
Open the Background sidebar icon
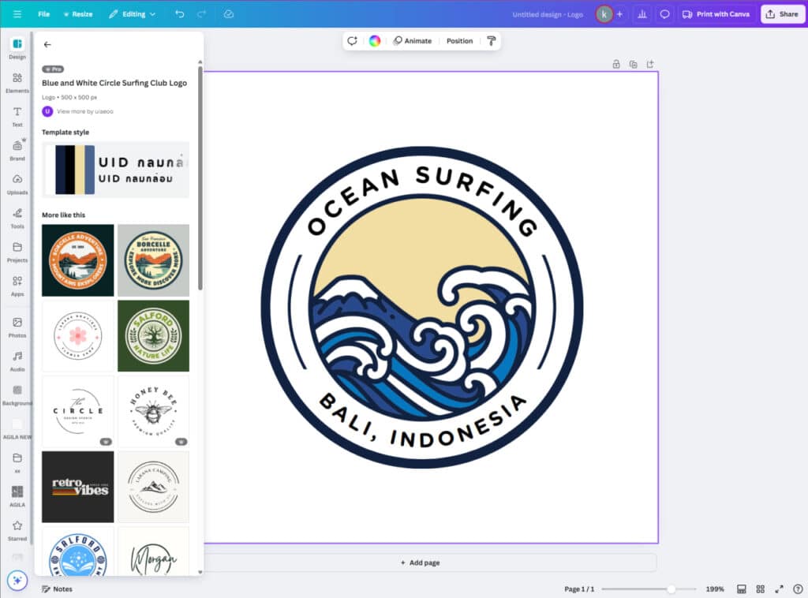17,395
